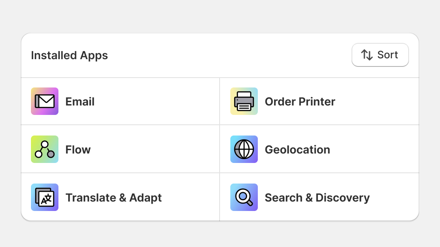Click blank space right of Translate & Adapt

(x=190, y=197)
